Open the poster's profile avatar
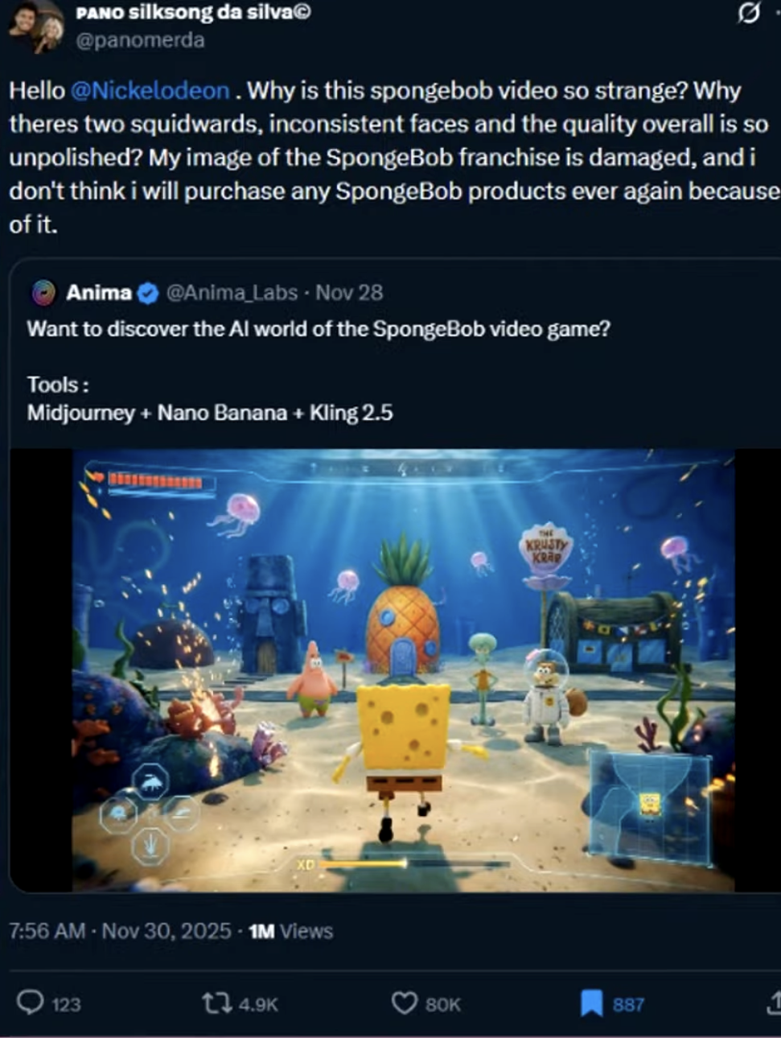781x1038 pixels. (37, 27)
